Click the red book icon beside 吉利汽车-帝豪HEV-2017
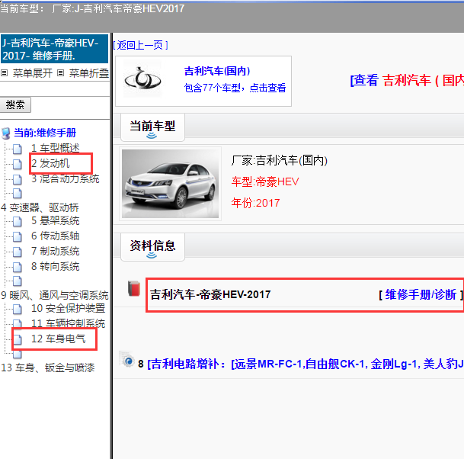Image resolution: width=464 pixels, height=459 pixels. pyautogui.click(x=134, y=288)
